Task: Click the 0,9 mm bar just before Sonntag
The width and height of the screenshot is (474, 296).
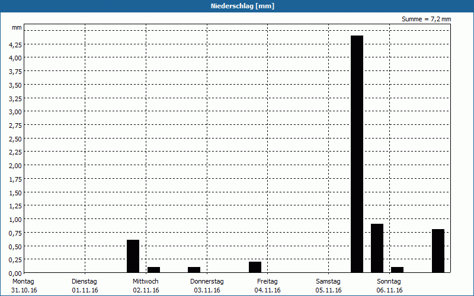Action: click(x=377, y=248)
